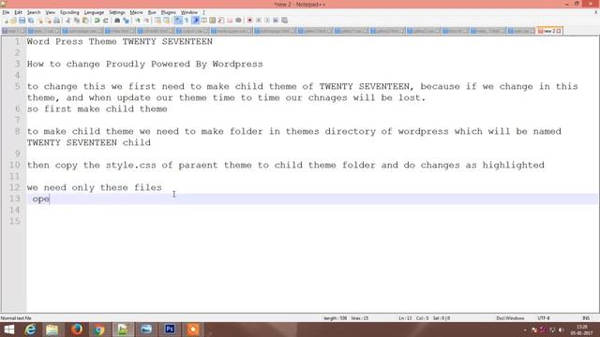Image resolution: width=600 pixels, height=337 pixels.
Task: Click the Replace toolbar icon
Action: (126, 21)
